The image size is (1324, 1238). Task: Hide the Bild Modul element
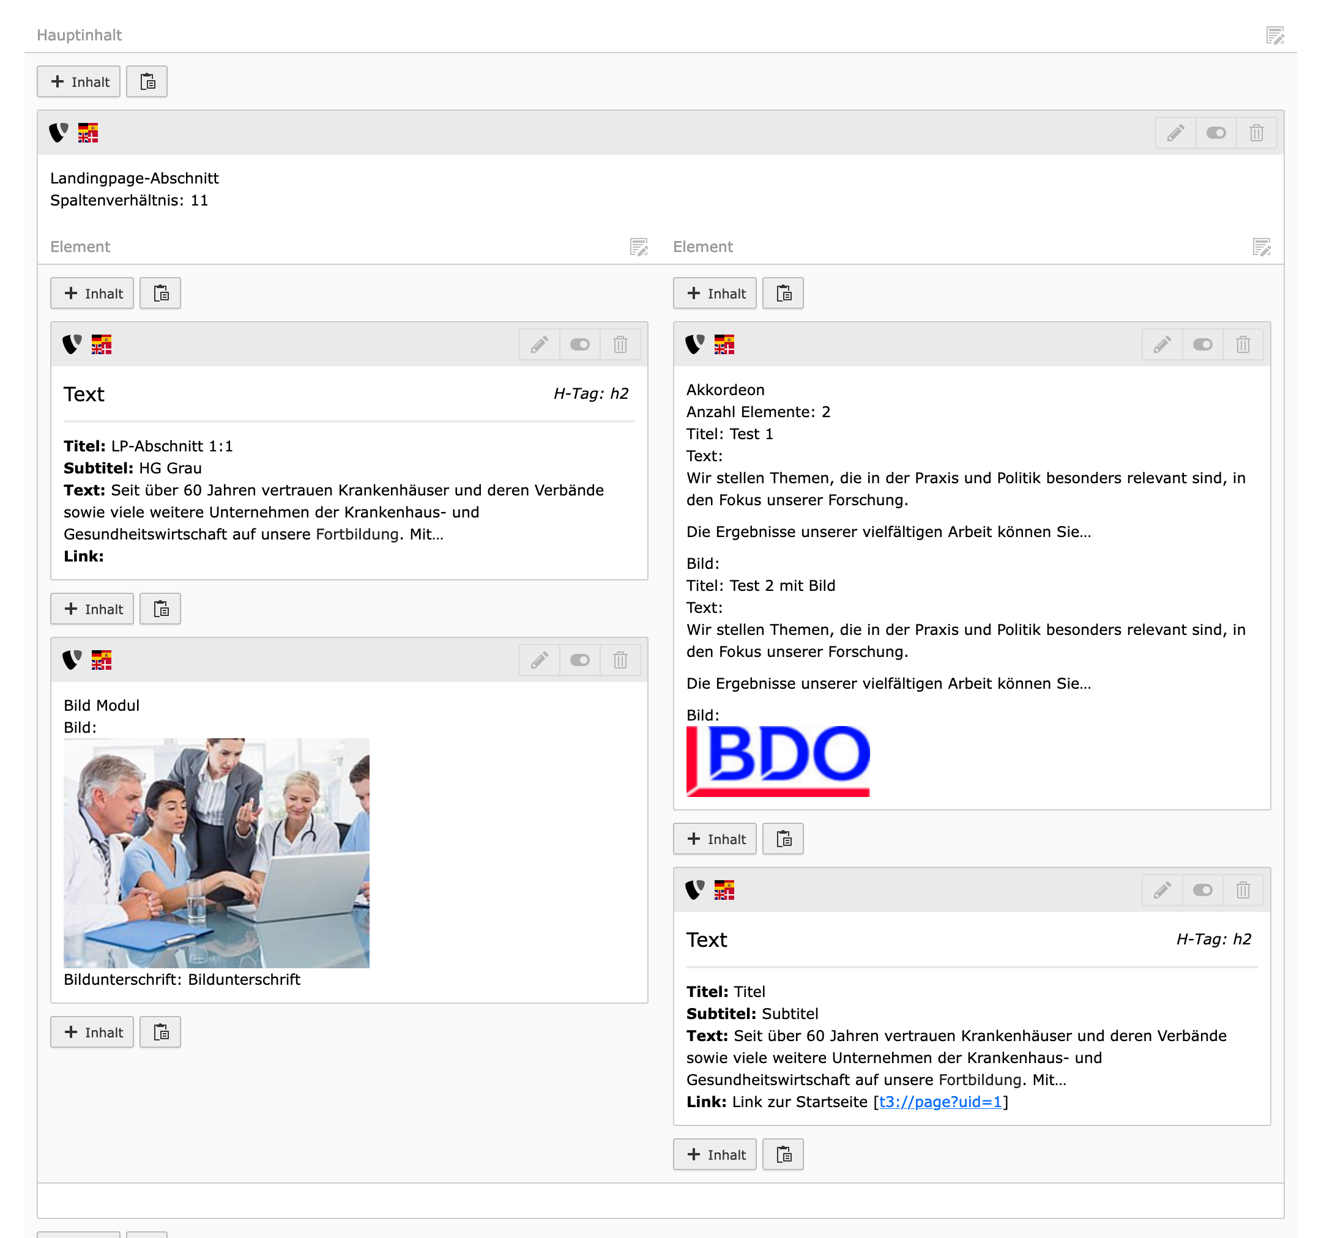coord(579,660)
